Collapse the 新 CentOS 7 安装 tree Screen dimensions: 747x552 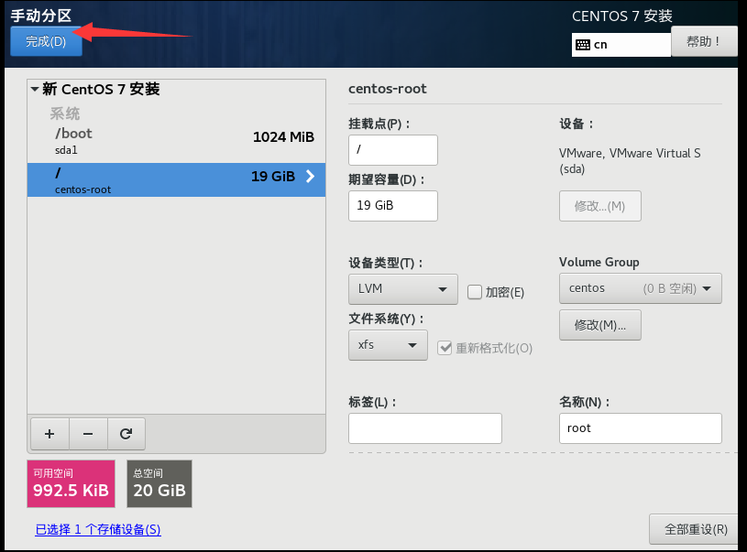click(35, 89)
